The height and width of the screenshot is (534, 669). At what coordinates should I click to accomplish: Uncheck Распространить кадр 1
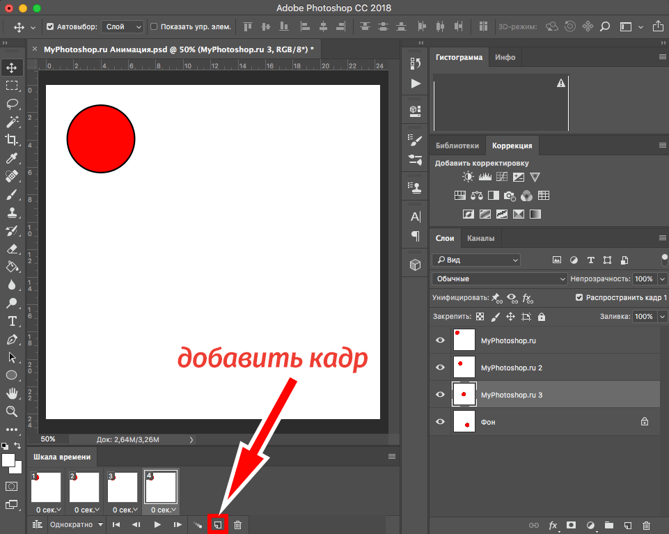click(580, 297)
